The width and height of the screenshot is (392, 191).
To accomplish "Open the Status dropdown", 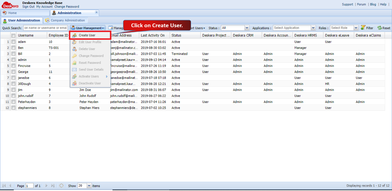I will point(247,28).
